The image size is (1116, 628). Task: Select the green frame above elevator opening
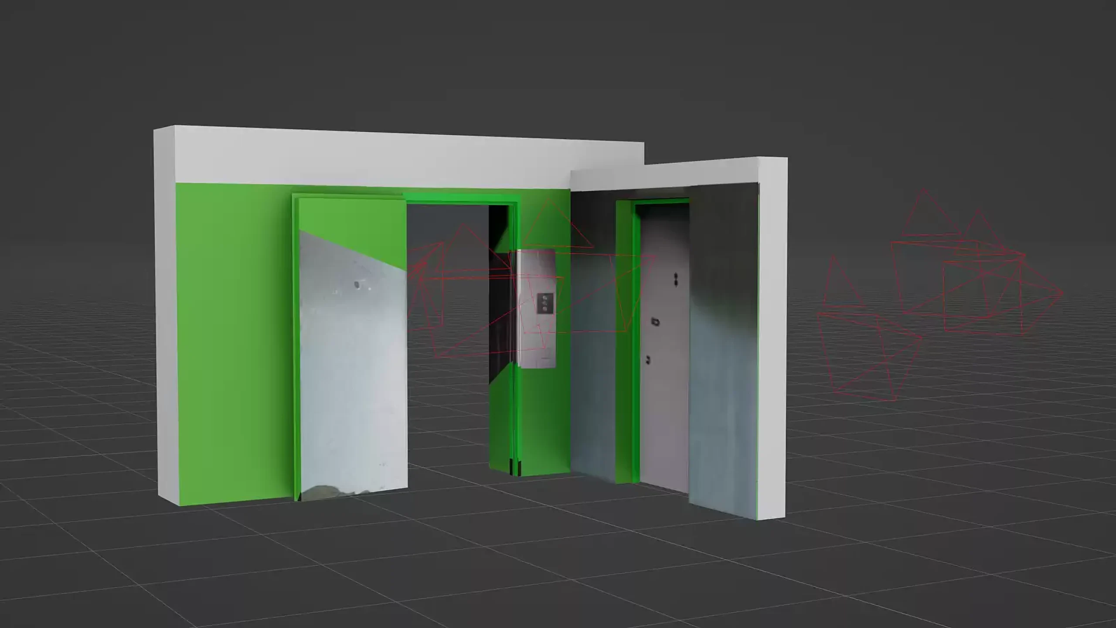(x=458, y=198)
